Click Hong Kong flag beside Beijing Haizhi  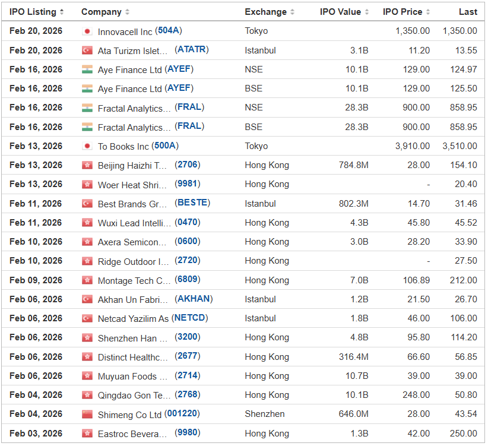click(x=87, y=165)
